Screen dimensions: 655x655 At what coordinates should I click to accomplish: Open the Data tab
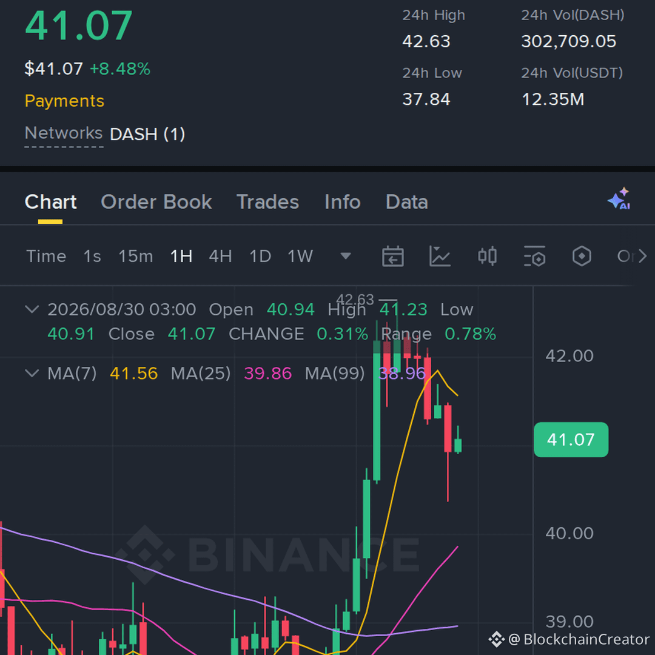[x=407, y=202]
